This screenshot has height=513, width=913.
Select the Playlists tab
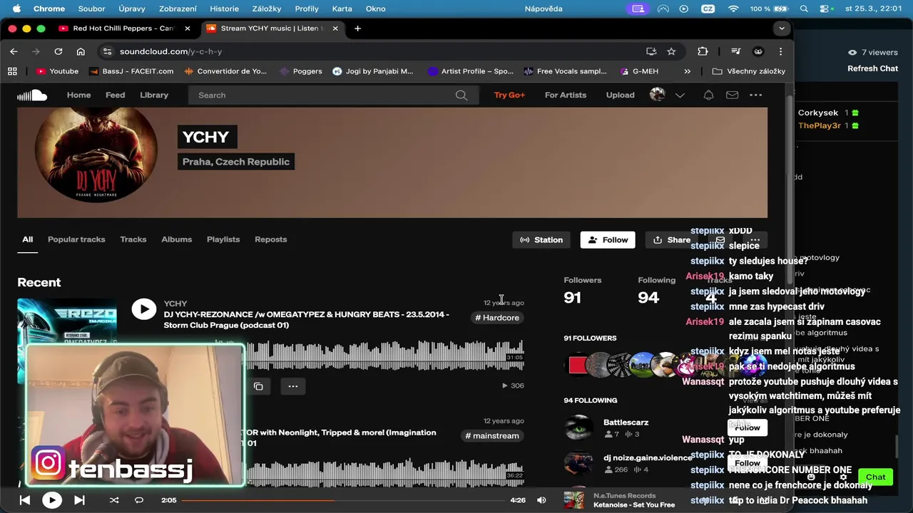point(223,239)
